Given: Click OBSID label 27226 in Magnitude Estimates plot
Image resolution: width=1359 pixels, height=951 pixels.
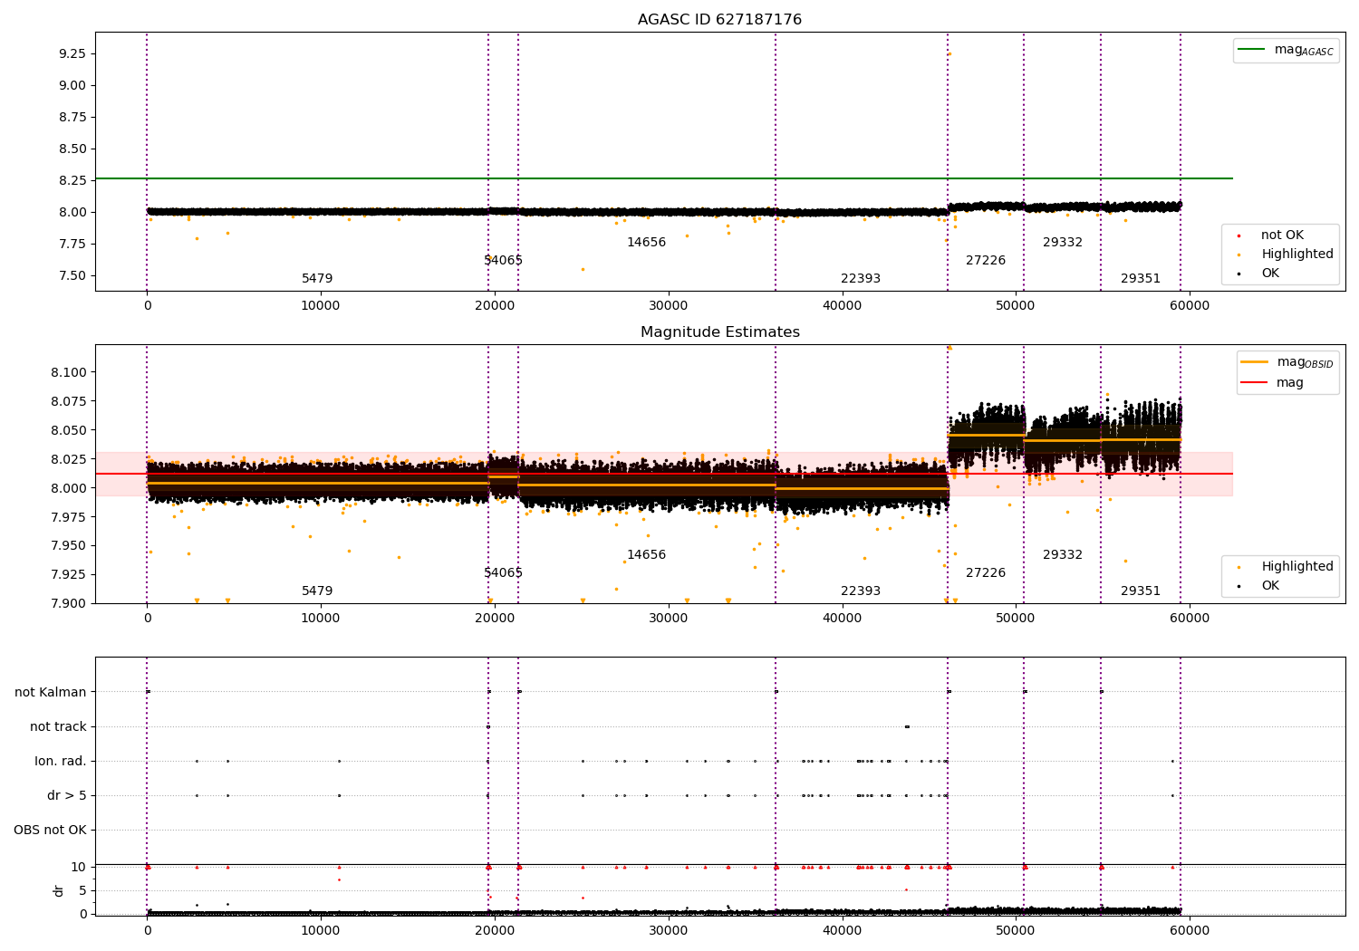Looking at the screenshot, I should [x=986, y=573].
